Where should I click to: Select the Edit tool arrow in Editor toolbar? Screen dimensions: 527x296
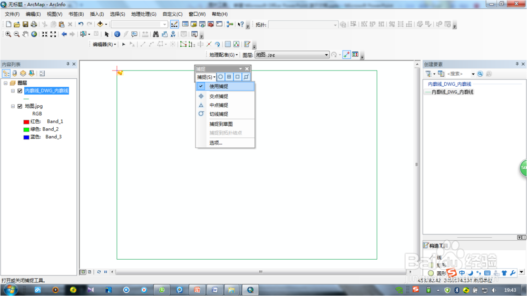pos(124,44)
